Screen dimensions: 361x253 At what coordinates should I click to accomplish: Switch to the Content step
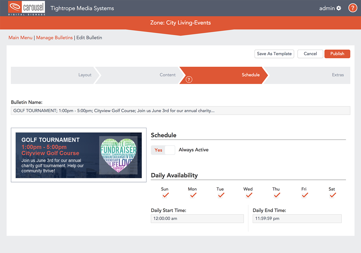click(168, 75)
